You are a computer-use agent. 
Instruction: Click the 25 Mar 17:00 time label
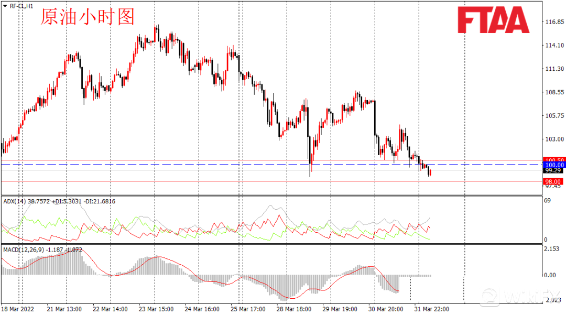247,309
